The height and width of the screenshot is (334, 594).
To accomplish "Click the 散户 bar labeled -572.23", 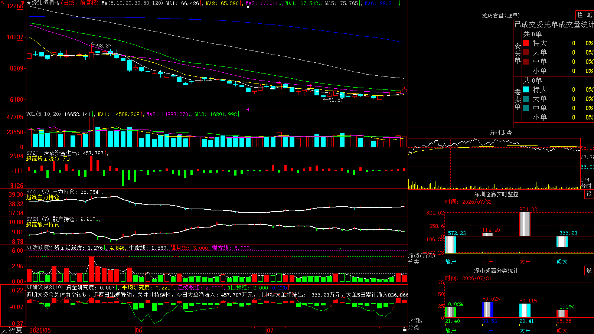I will (451, 245).
